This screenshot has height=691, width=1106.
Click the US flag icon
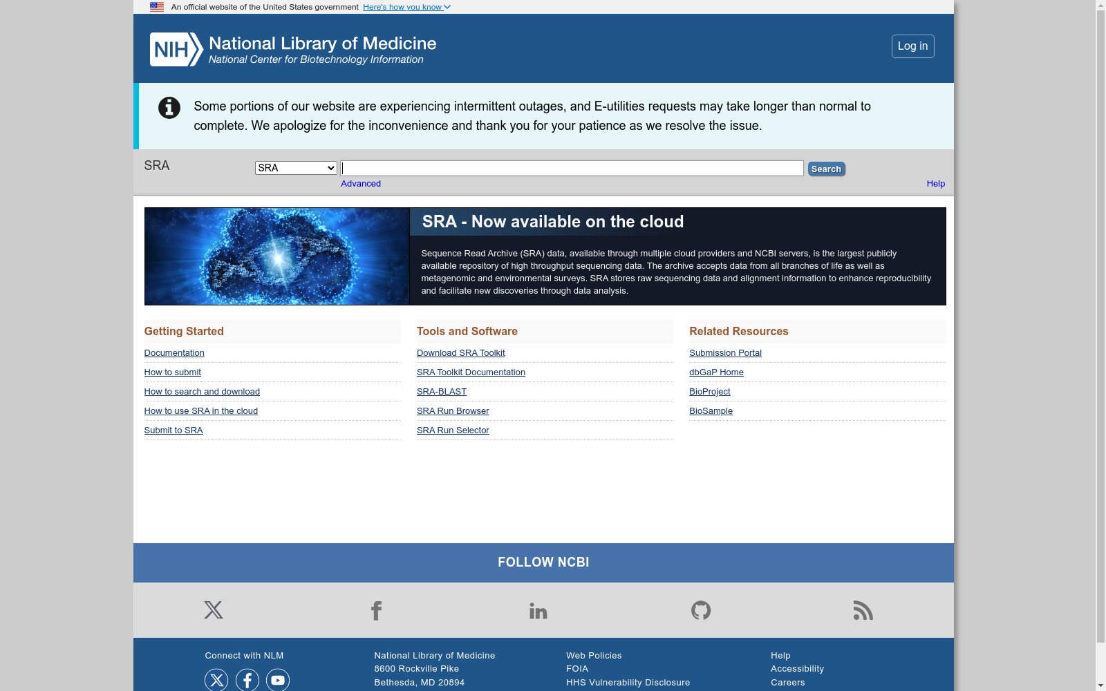click(x=157, y=7)
